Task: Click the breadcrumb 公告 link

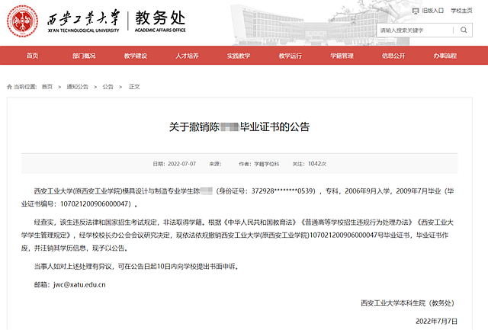Action: [108, 87]
